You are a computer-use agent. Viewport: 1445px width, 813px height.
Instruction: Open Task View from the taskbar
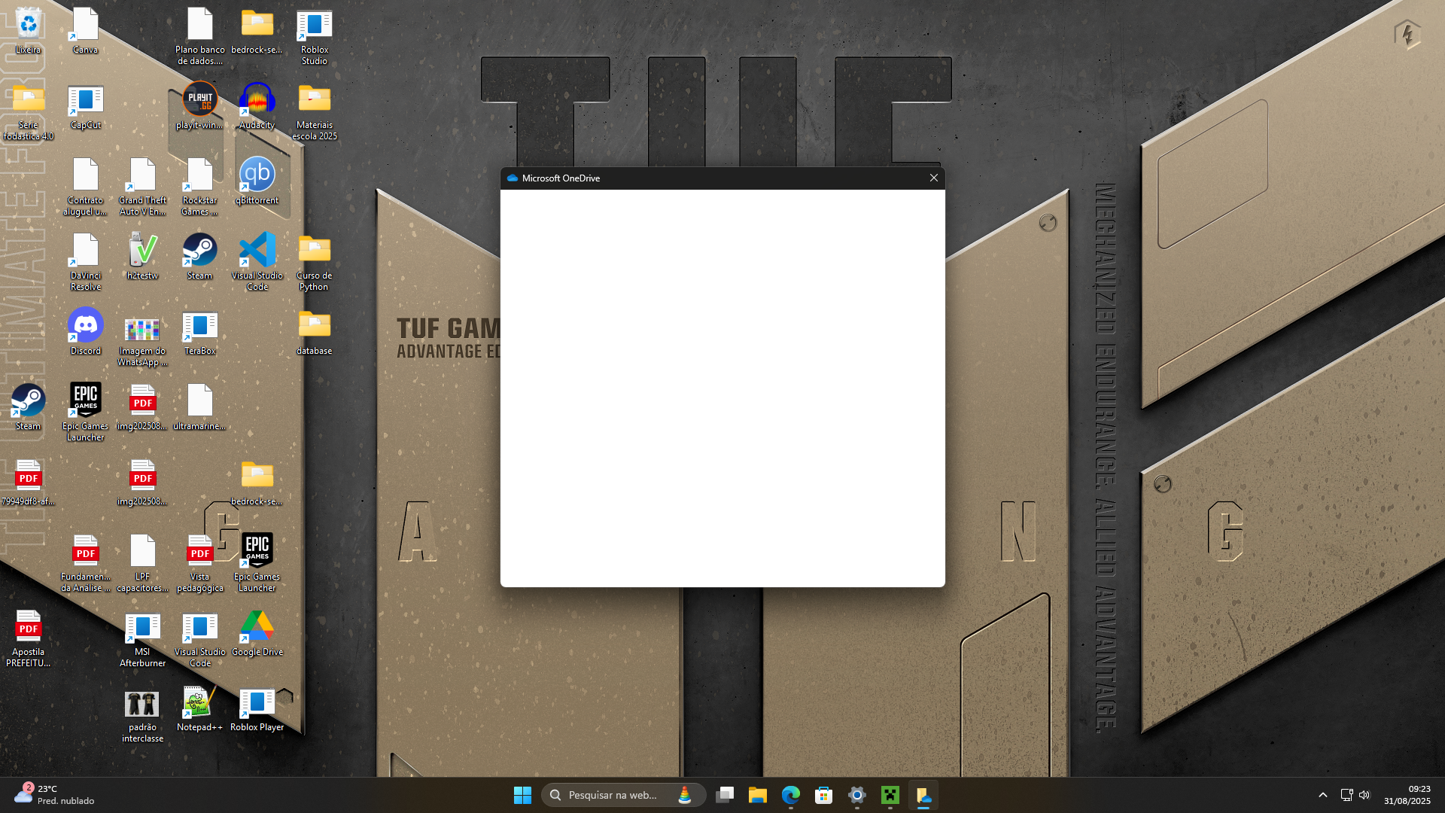click(x=725, y=795)
